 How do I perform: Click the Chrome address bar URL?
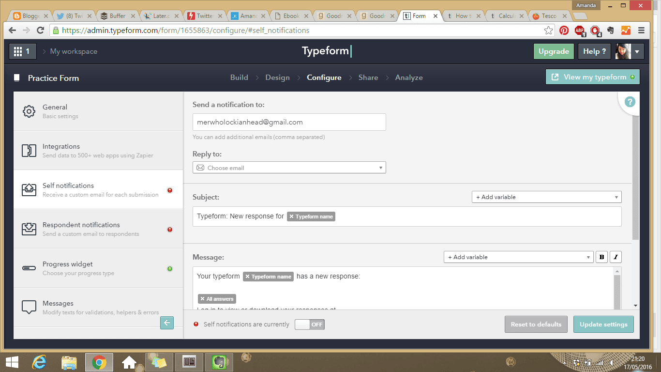point(186,31)
